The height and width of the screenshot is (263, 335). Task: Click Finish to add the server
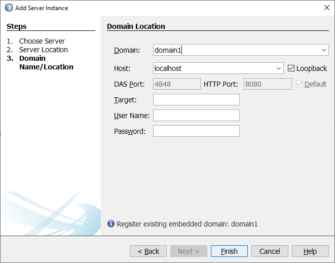[229, 251]
